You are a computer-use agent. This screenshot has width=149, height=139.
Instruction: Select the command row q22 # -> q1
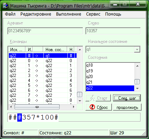(x=42, y=56)
